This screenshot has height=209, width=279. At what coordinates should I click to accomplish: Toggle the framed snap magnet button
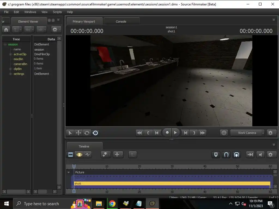coord(236,155)
